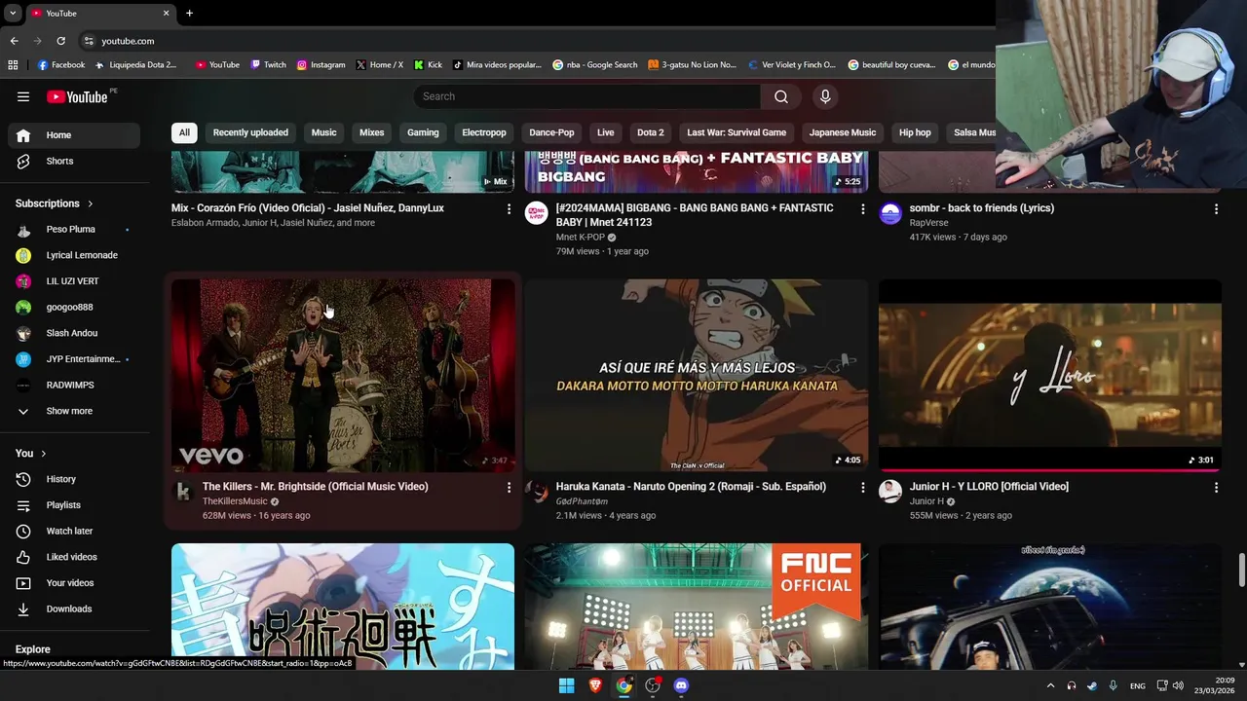The width and height of the screenshot is (1247, 701).
Task: Open TheKillersMusic channel link
Action: click(x=235, y=501)
